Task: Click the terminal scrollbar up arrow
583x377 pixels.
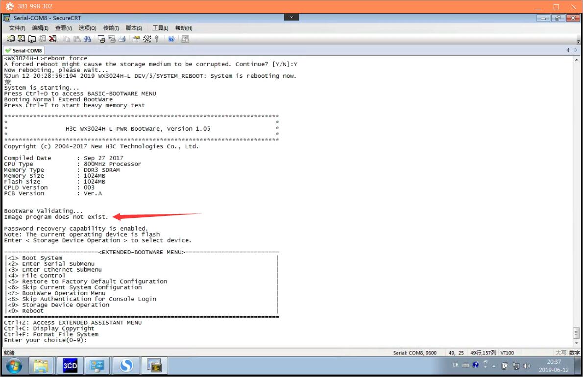Action: pos(576,59)
